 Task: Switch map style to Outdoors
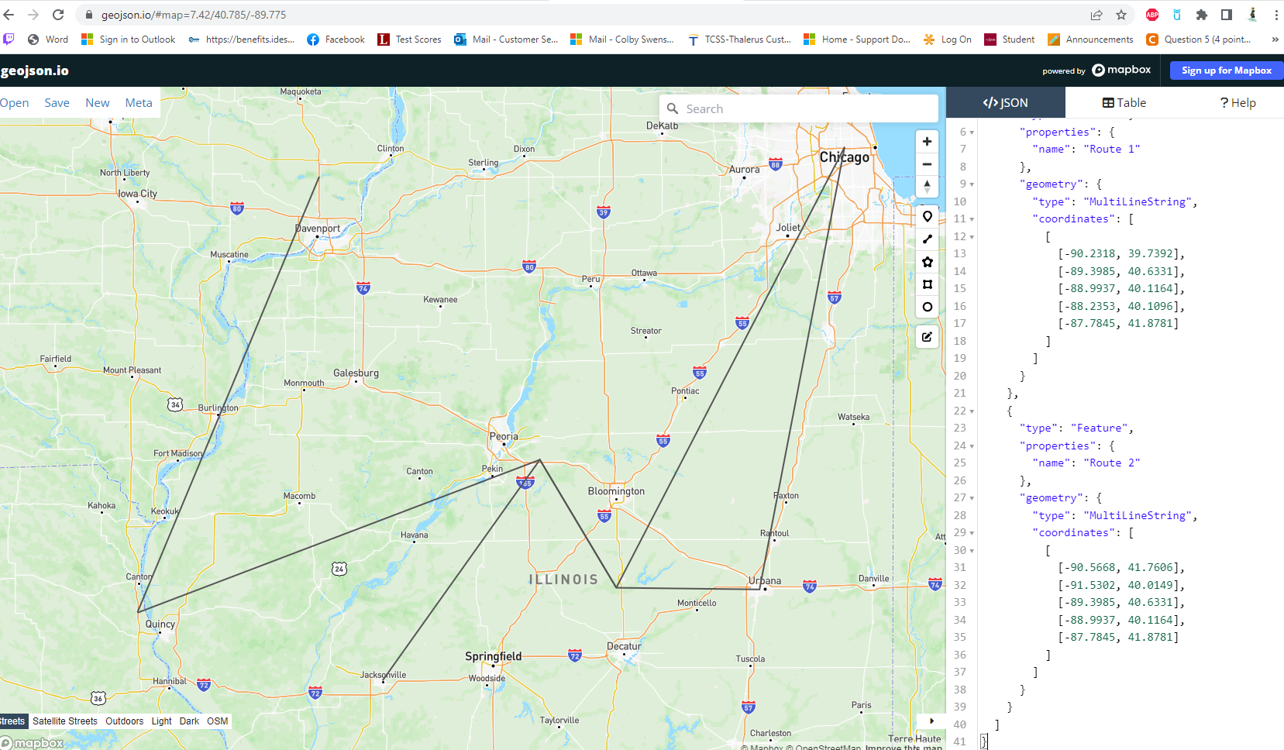pyautogui.click(x=124, y=721)
